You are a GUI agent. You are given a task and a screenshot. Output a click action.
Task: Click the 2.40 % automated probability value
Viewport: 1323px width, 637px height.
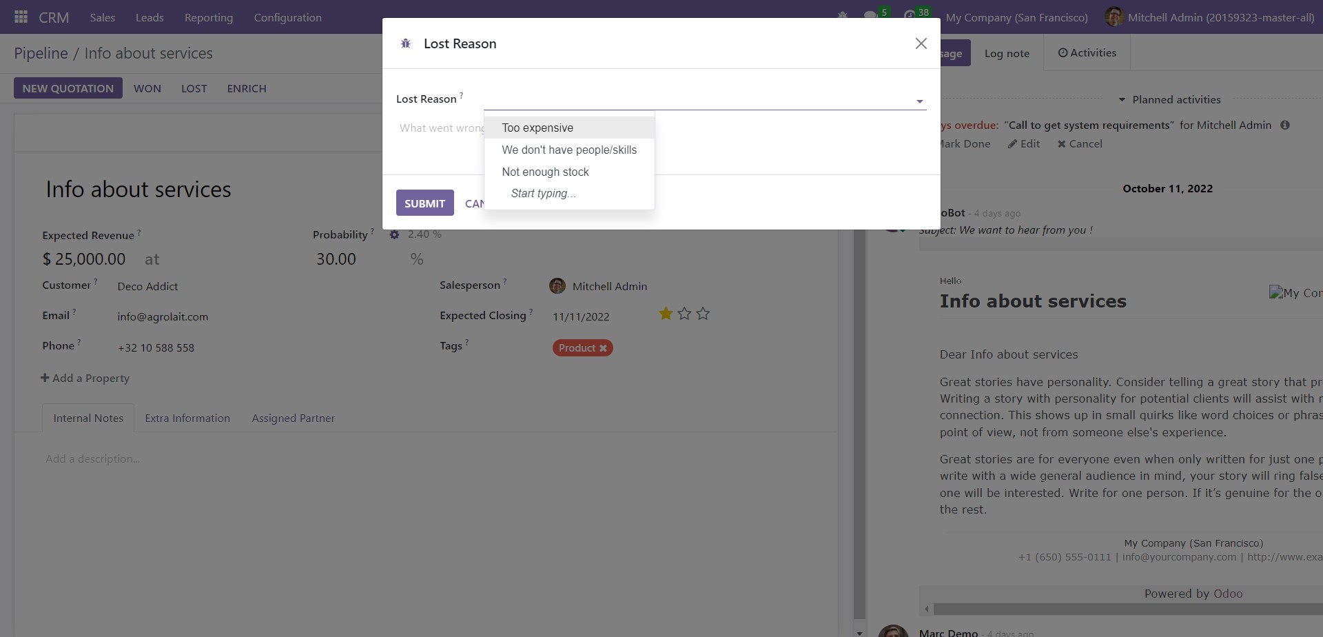point(424,234)
